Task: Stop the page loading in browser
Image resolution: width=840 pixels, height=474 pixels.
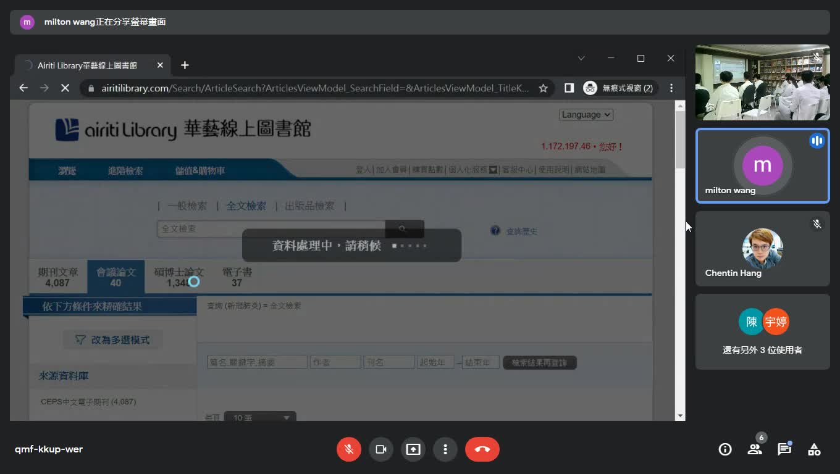Action: click(65, 88)
